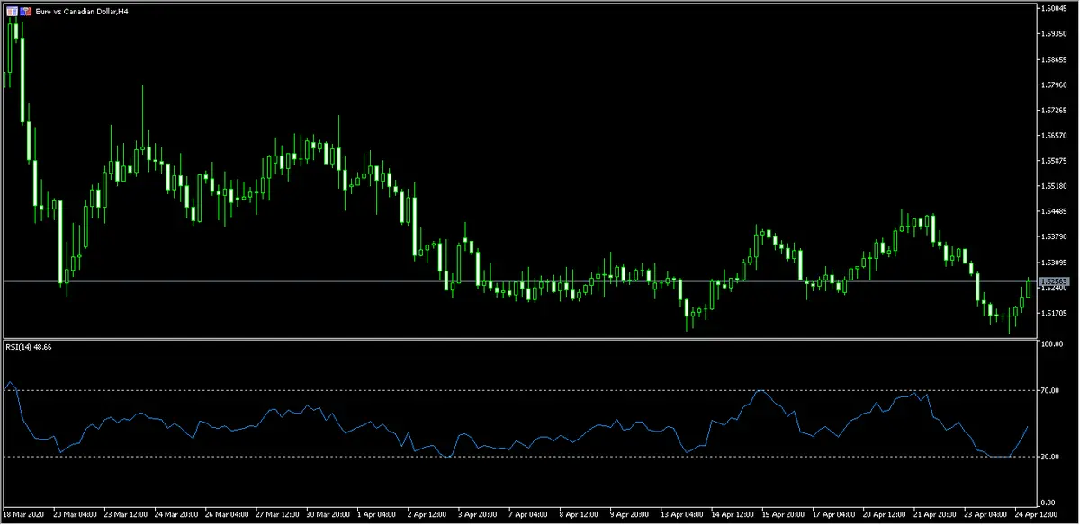Click the chart title Euro vs Canadian Dollar,H4

pyautogui.click(x=79, y=10)
